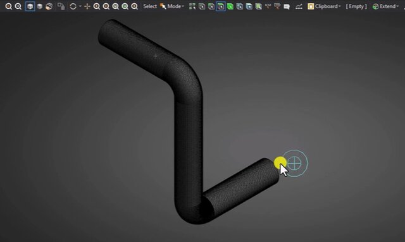
Task: Click the cube filter left of highlighted one
Action: pos(211,6)
